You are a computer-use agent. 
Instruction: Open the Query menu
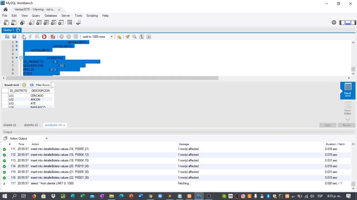click(x=36, y=16)
